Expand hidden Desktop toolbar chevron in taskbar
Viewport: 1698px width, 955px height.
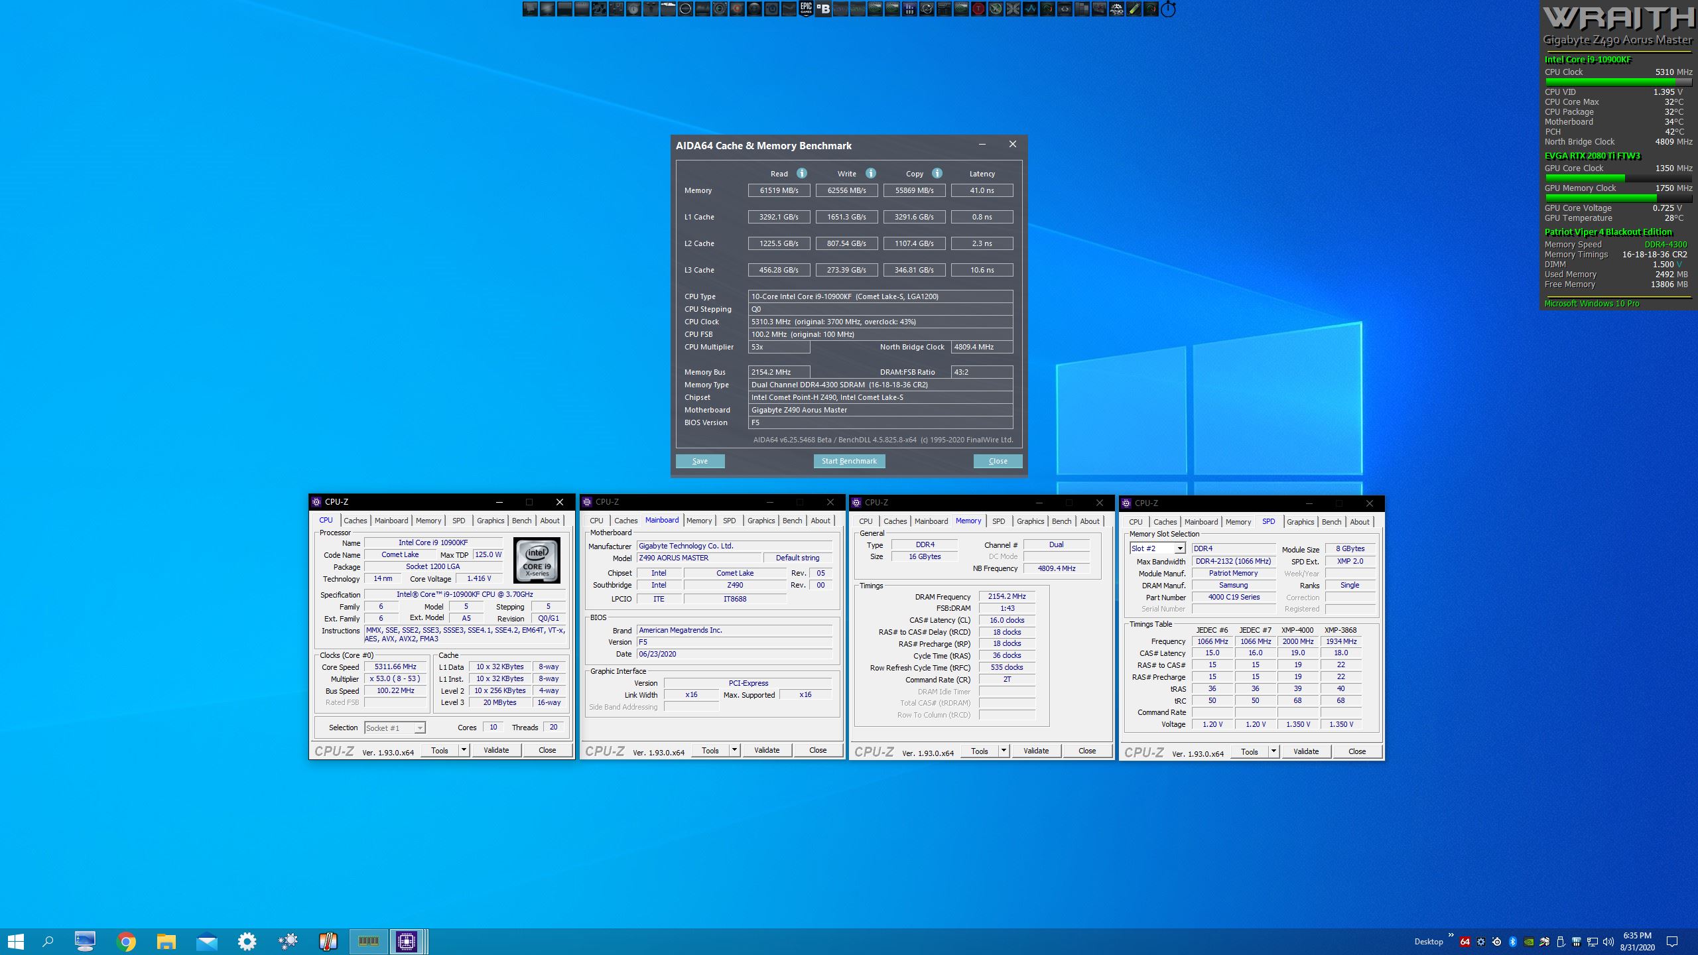1451,936
